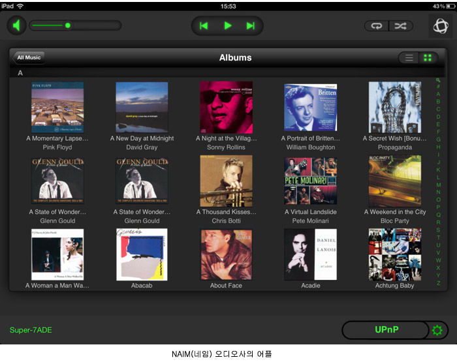Open the Acadie album cover
This screenshot has width=457, height=364.
(311, 254)
